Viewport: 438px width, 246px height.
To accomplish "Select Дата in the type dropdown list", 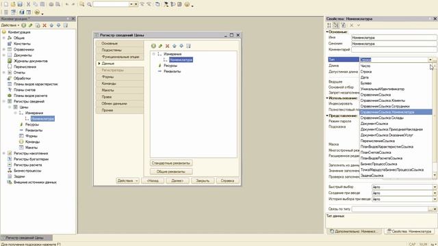I will click(396, 77).
